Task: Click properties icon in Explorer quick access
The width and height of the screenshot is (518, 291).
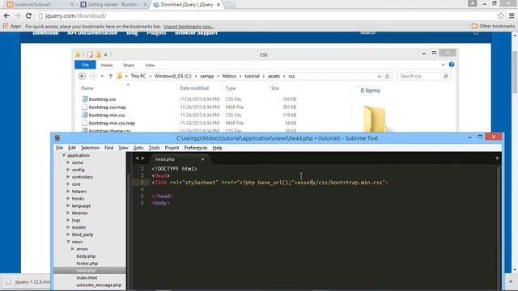Action: pyautogui.click(x=90, y=54)
